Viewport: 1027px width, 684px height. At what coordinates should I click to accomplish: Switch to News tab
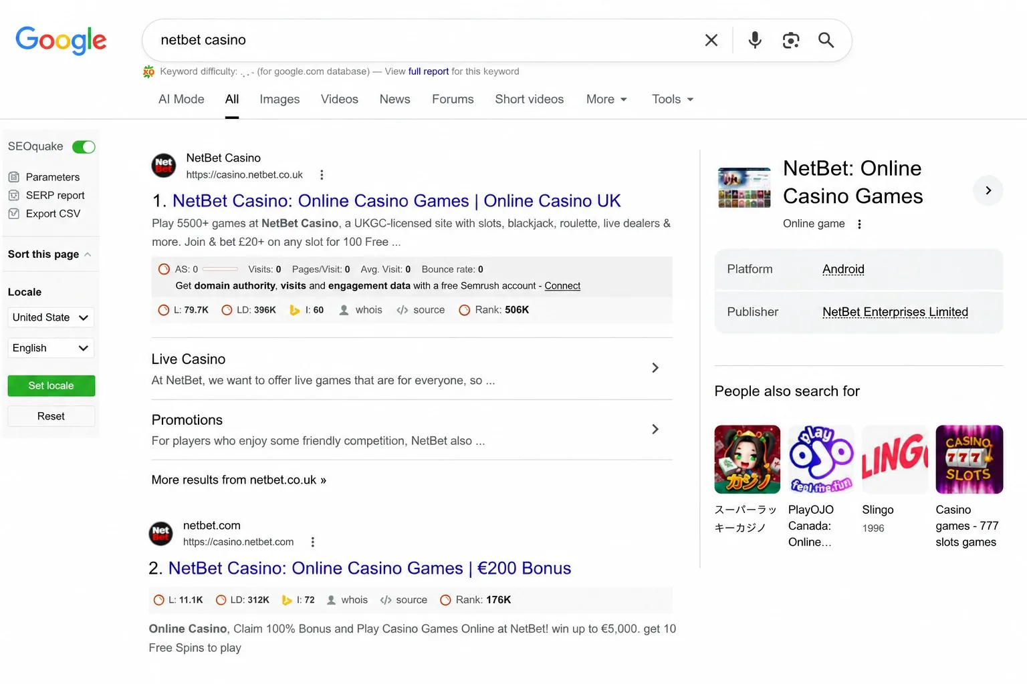(x=395, y=100)
